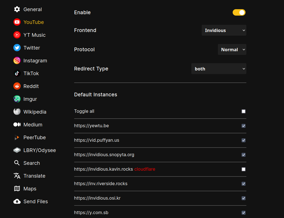Open the Frontend dropdown
Screen dimensions: 284x218
(x=224, y=30)
